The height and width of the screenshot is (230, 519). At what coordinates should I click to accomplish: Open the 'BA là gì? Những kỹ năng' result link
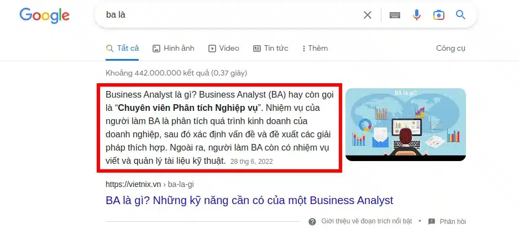249,200
